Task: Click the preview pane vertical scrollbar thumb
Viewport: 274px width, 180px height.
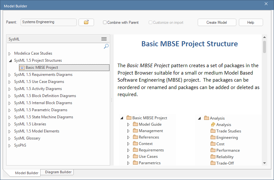Action: click(x=264, y=47)
